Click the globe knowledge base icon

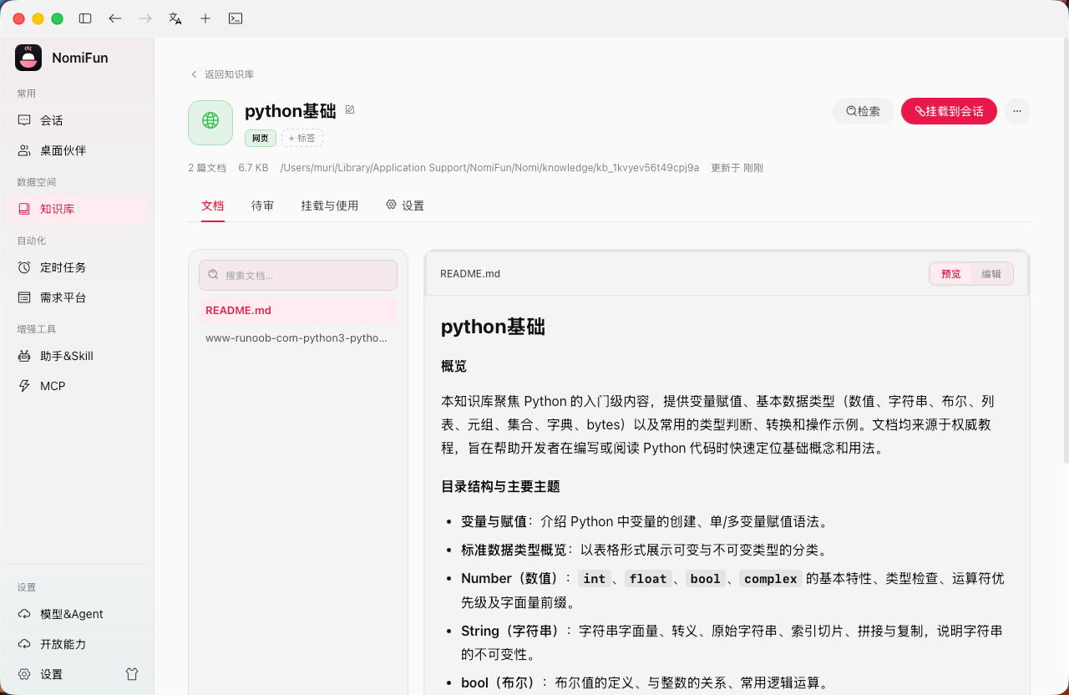210,123
